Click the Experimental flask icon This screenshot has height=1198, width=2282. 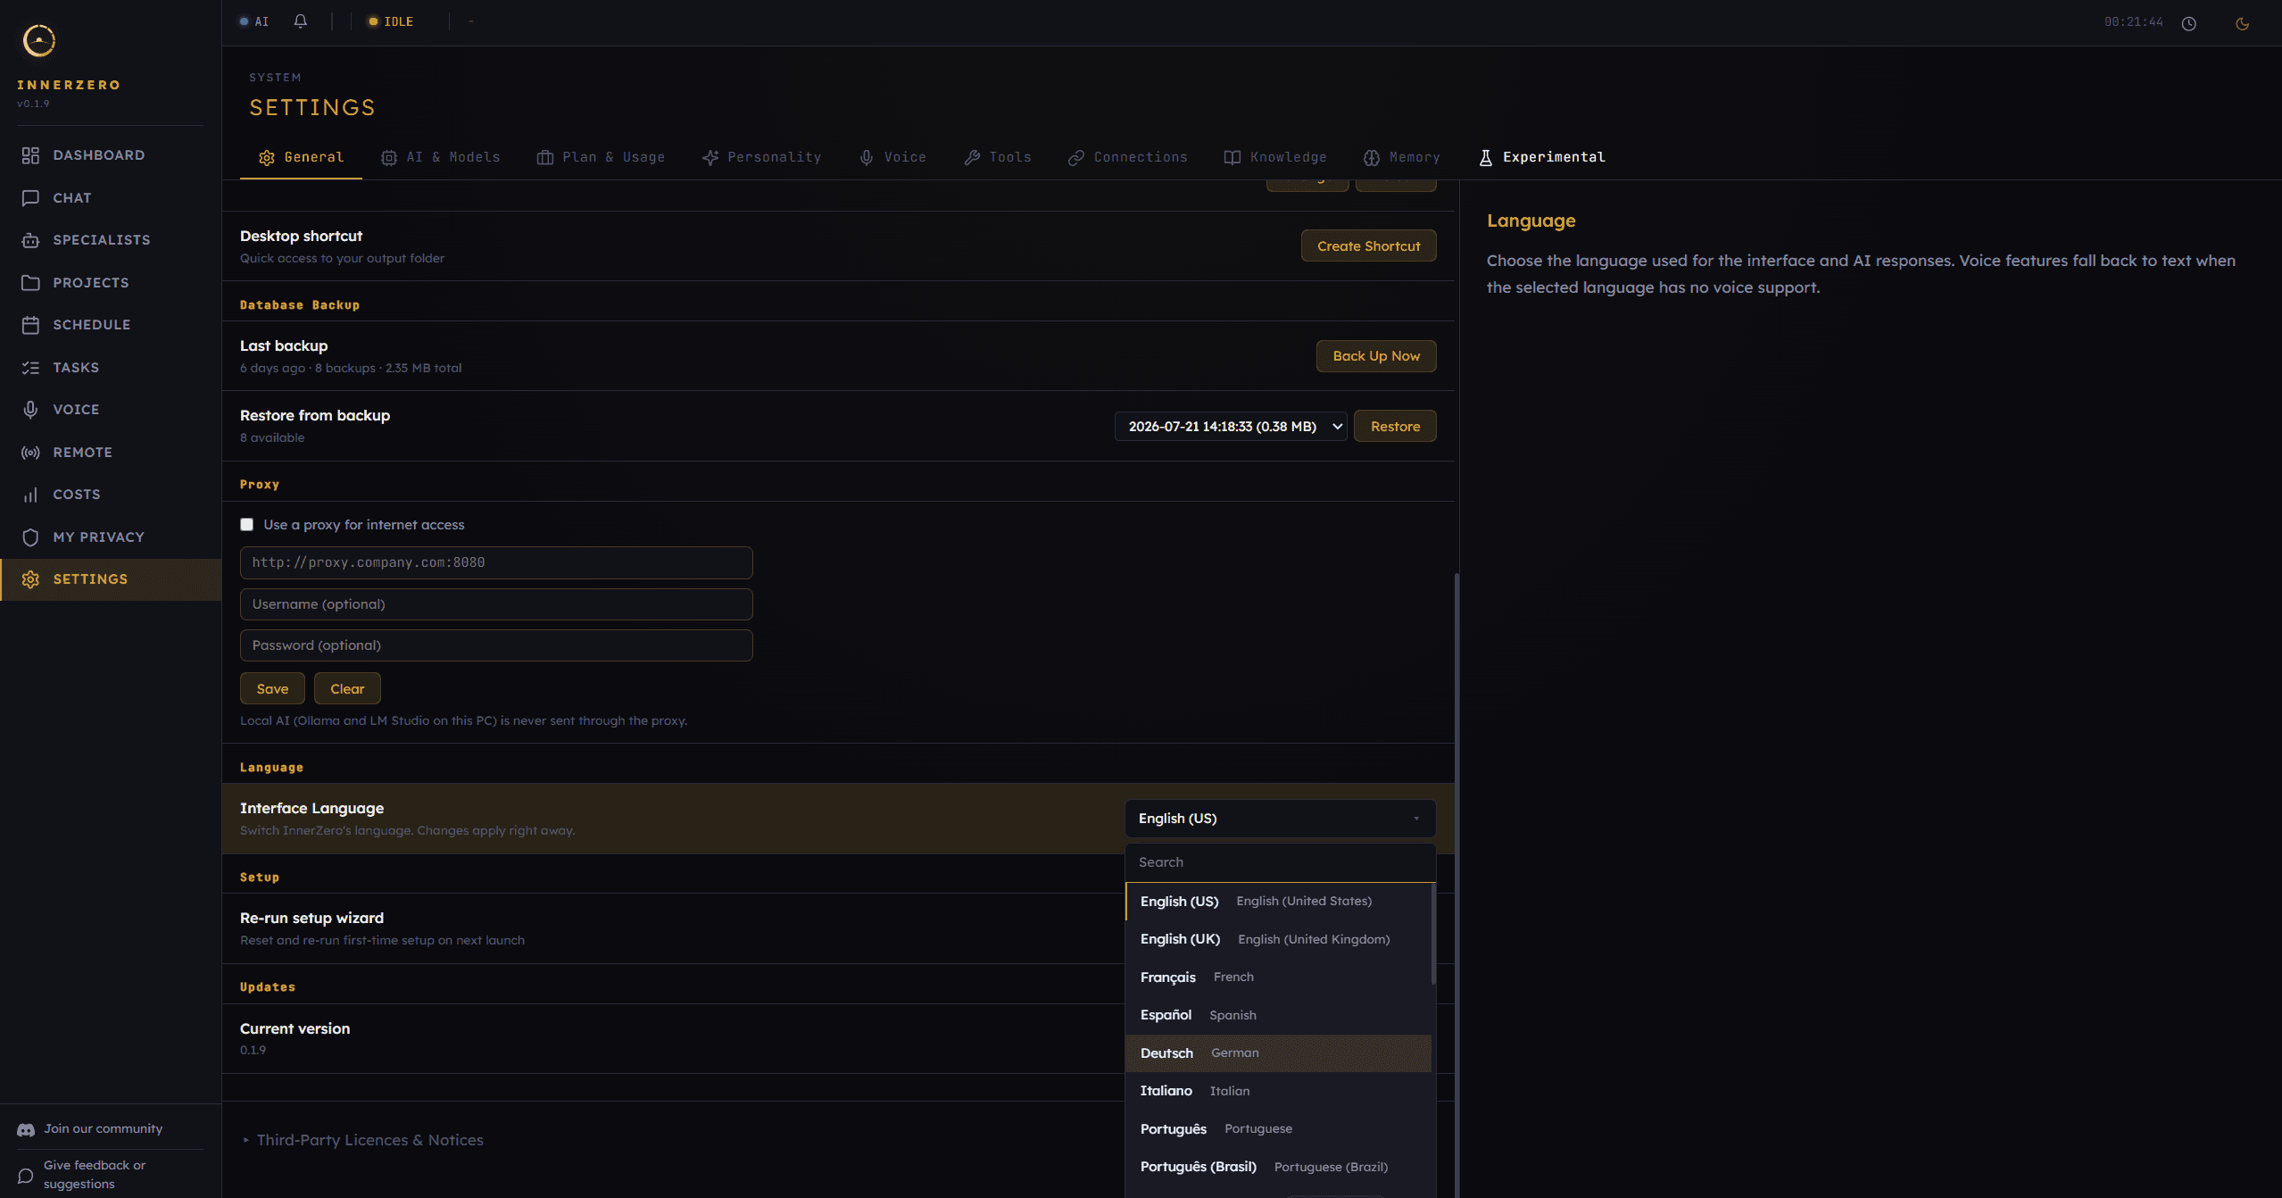pos(1485,158)
